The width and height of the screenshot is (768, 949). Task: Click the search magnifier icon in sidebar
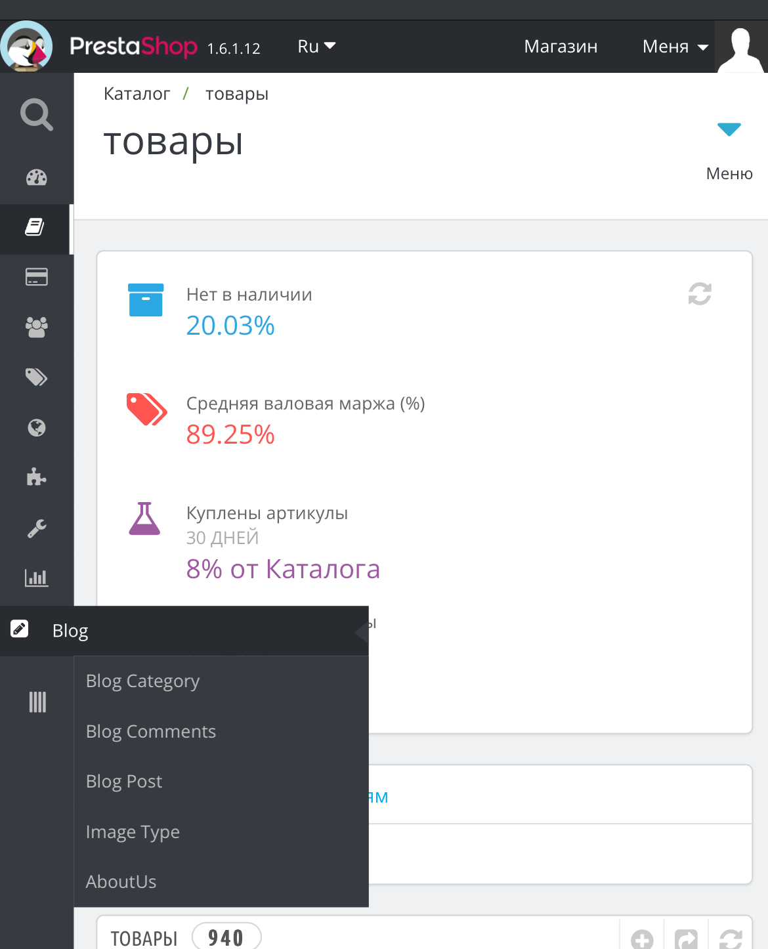point(37,115)
